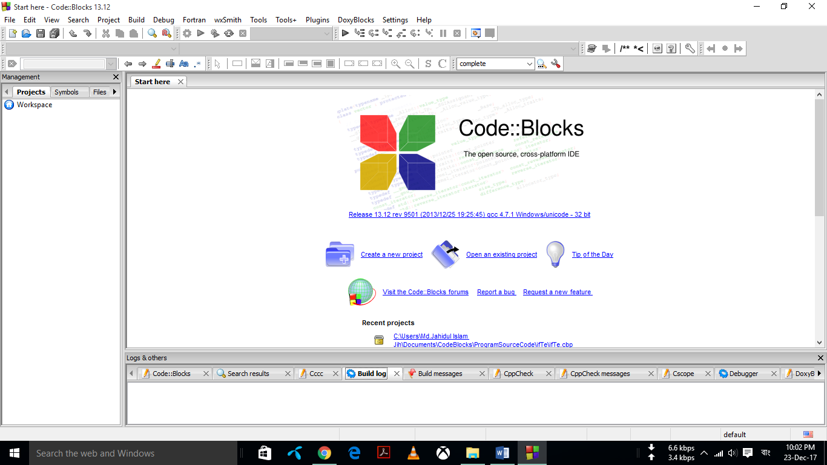Open the code completion scope dropdown
Viewport: 827px width, 465px height.
tap(92, 48)
